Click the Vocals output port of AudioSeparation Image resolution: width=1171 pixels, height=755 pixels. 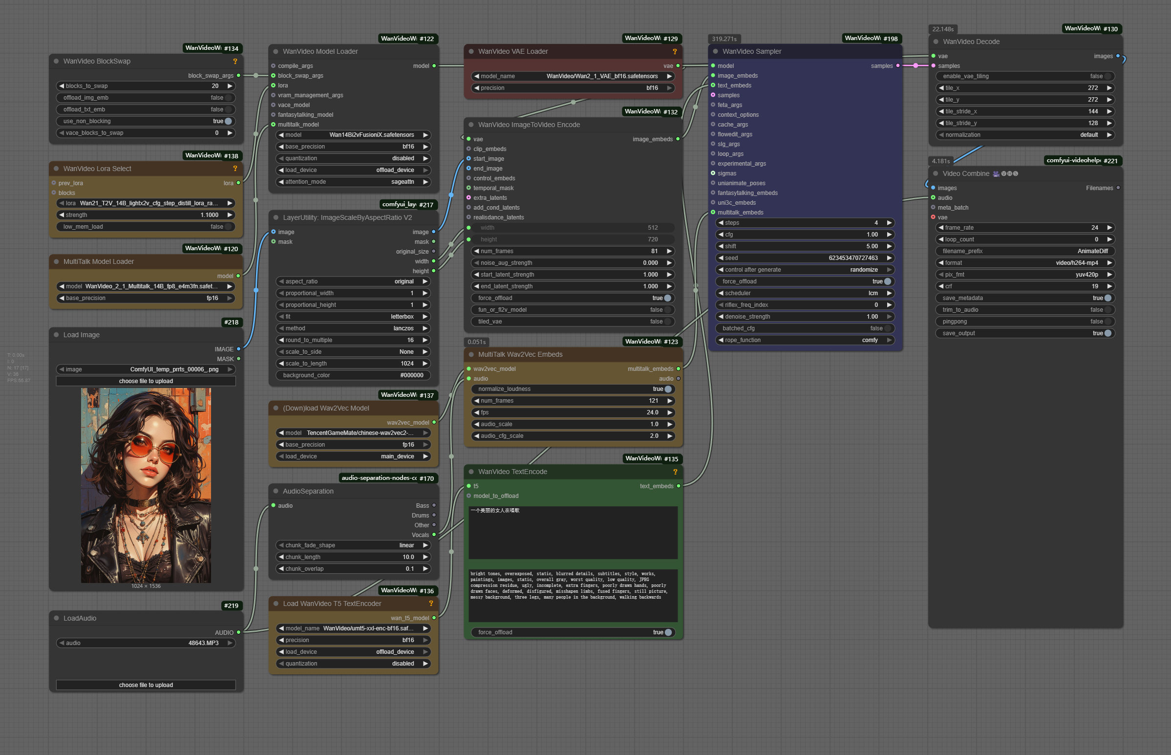pyautogui.click(x=434, y=535)
